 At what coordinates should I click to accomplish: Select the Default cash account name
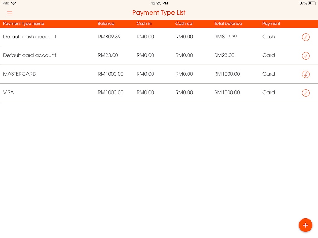click(x=30, y=37)
